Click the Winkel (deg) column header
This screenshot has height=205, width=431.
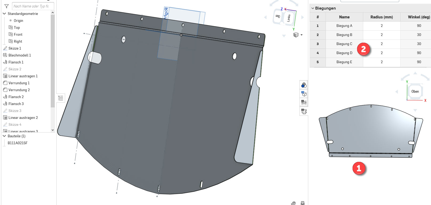click(418, 17)
